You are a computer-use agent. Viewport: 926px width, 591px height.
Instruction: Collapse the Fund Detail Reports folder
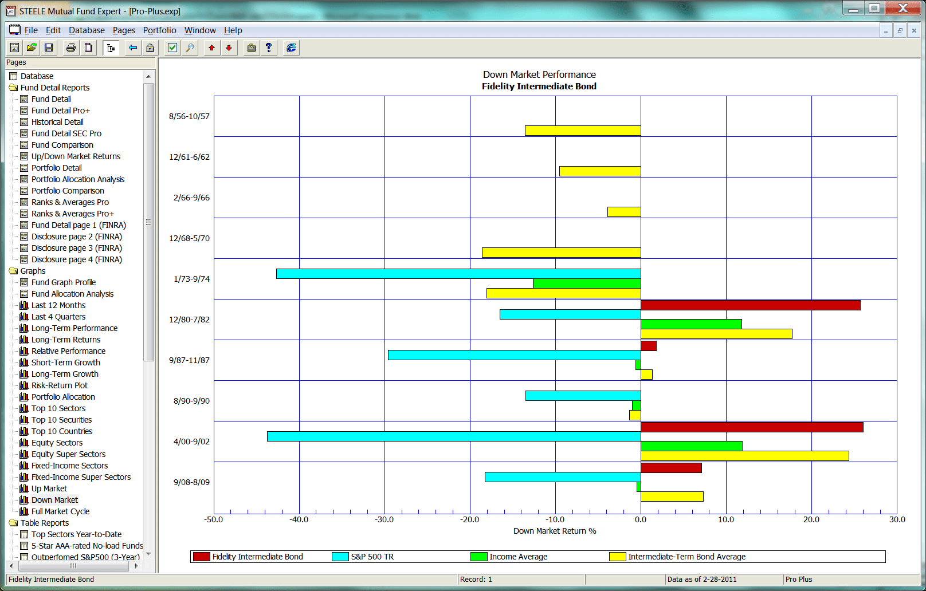click(13, 88)
